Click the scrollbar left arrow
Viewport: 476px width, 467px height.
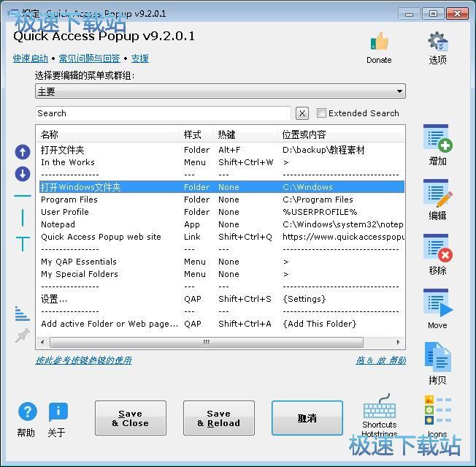(42, 342)
